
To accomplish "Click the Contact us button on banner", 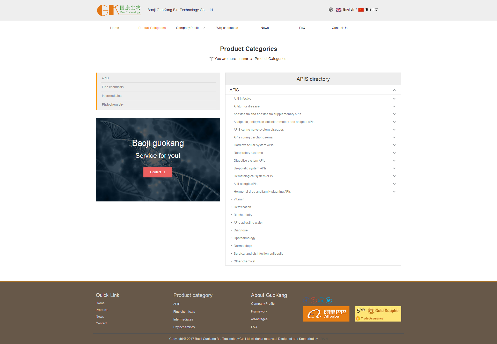I will (158, 172).
